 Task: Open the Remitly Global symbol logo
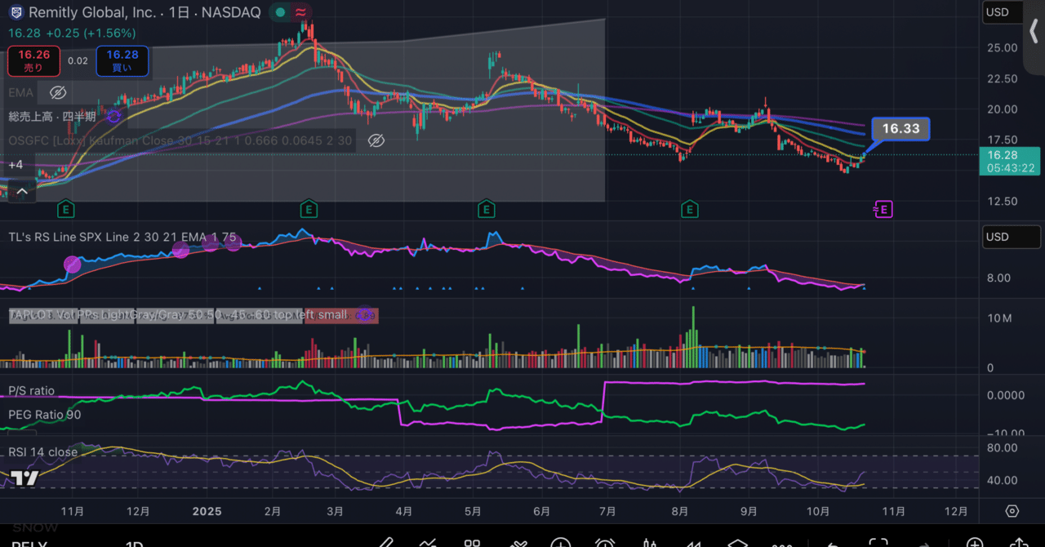16,12
